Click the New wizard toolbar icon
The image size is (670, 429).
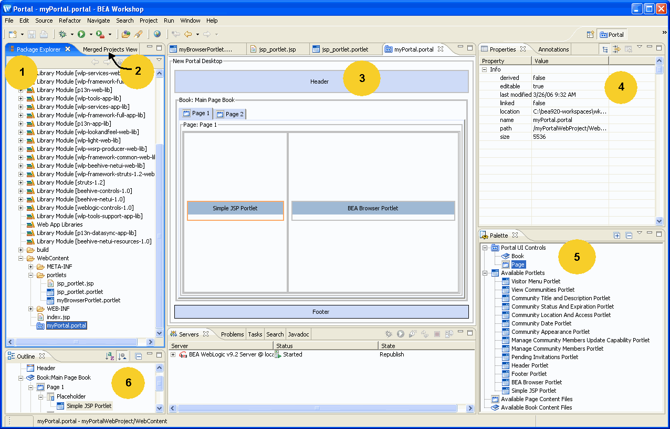13,34
